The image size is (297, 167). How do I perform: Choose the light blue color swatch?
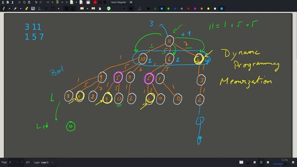162,9
